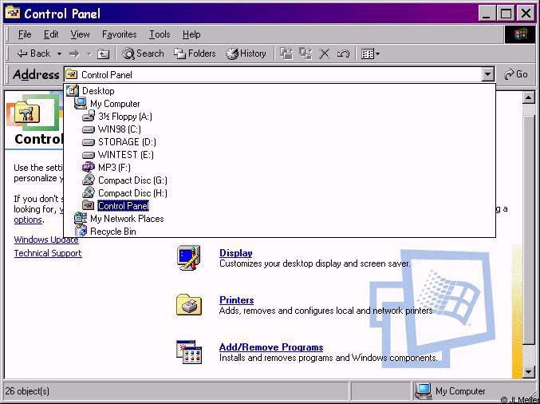Select 3½ Floppy (A:) drive

(125, 117)
